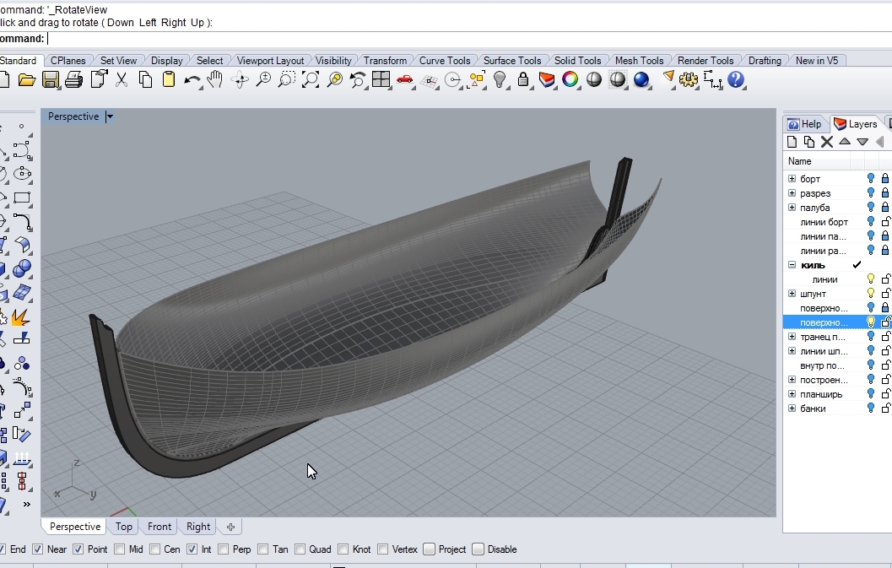Switch to the Surface Tools tab
This screenshot has height=568, width=892.
511,61
